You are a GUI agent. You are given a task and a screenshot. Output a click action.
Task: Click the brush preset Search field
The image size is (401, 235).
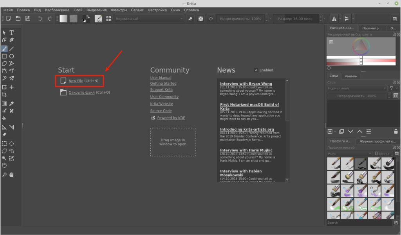click(x=359, y=223)
